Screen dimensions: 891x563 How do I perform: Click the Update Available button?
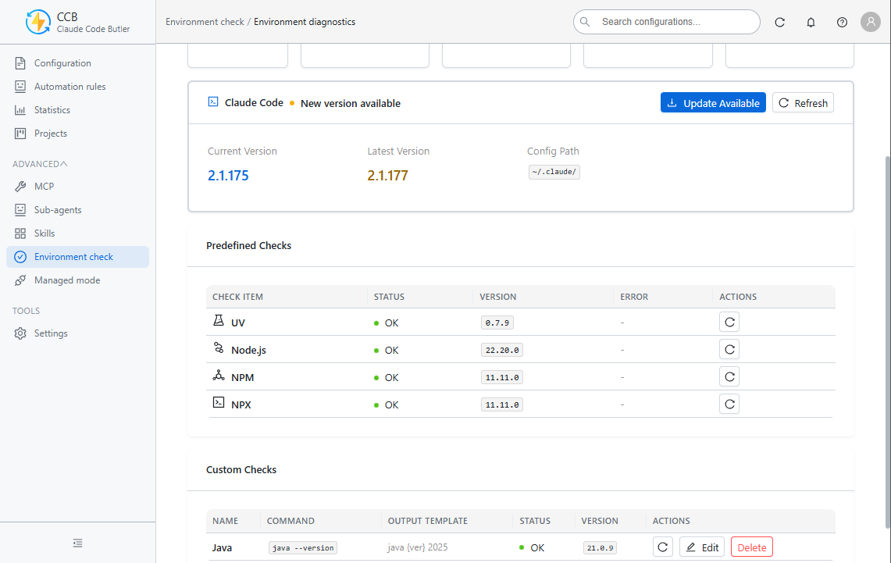coord(713,103)
